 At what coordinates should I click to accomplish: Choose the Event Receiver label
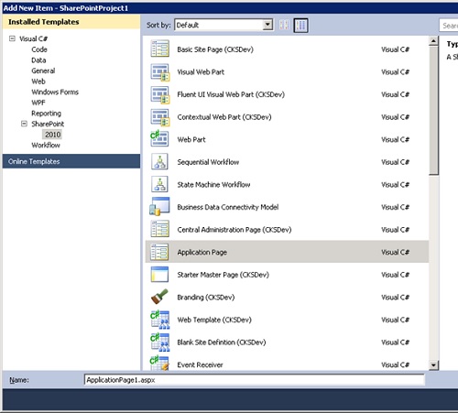point(200,365)
